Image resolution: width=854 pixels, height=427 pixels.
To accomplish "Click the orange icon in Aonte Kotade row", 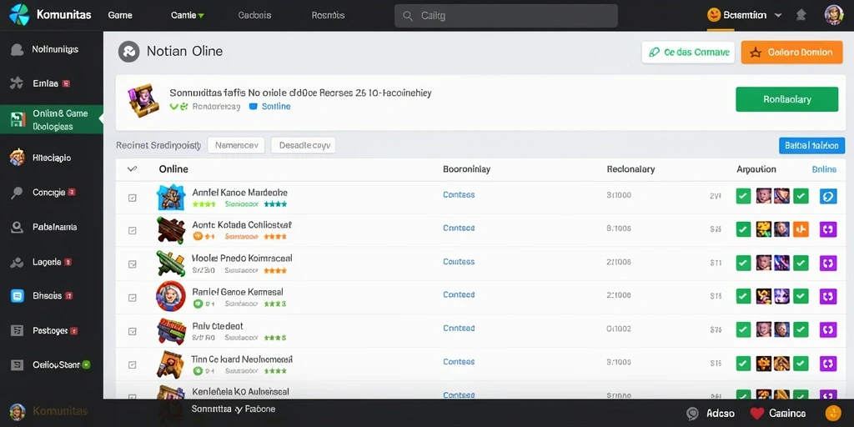I will click(x=801, y=229).
